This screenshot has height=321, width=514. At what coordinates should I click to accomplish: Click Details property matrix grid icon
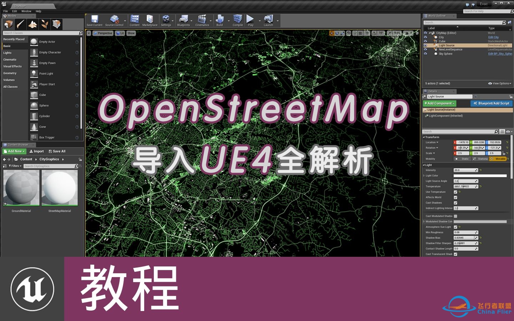click(502, 132)
